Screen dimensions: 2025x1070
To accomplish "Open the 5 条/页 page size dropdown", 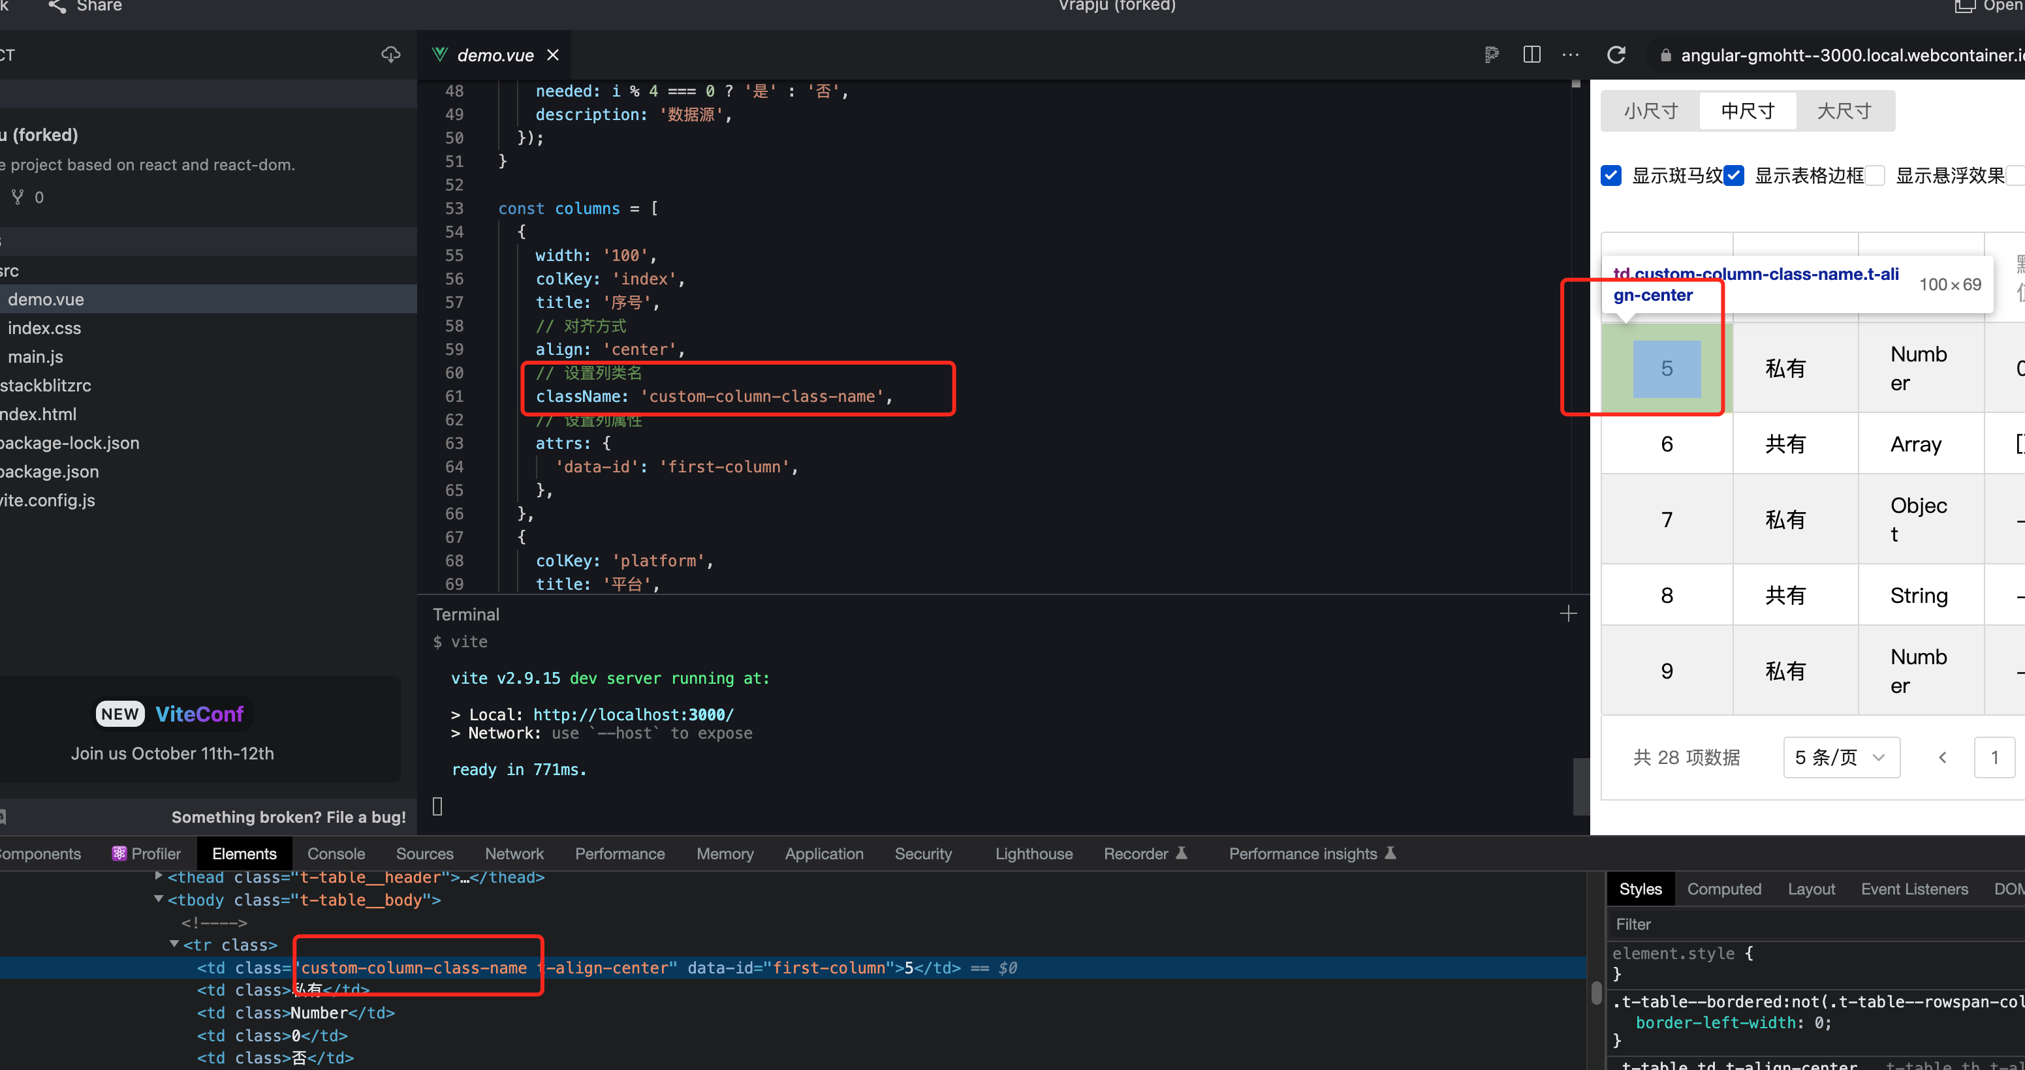I will click(1842, 757).
